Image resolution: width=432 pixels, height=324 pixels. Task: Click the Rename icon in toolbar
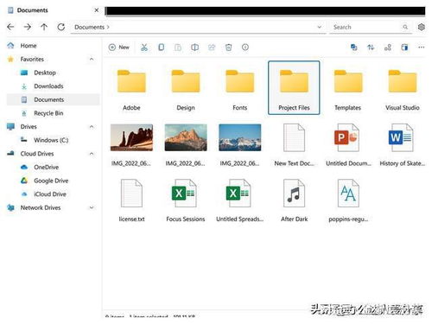(194, 48)
